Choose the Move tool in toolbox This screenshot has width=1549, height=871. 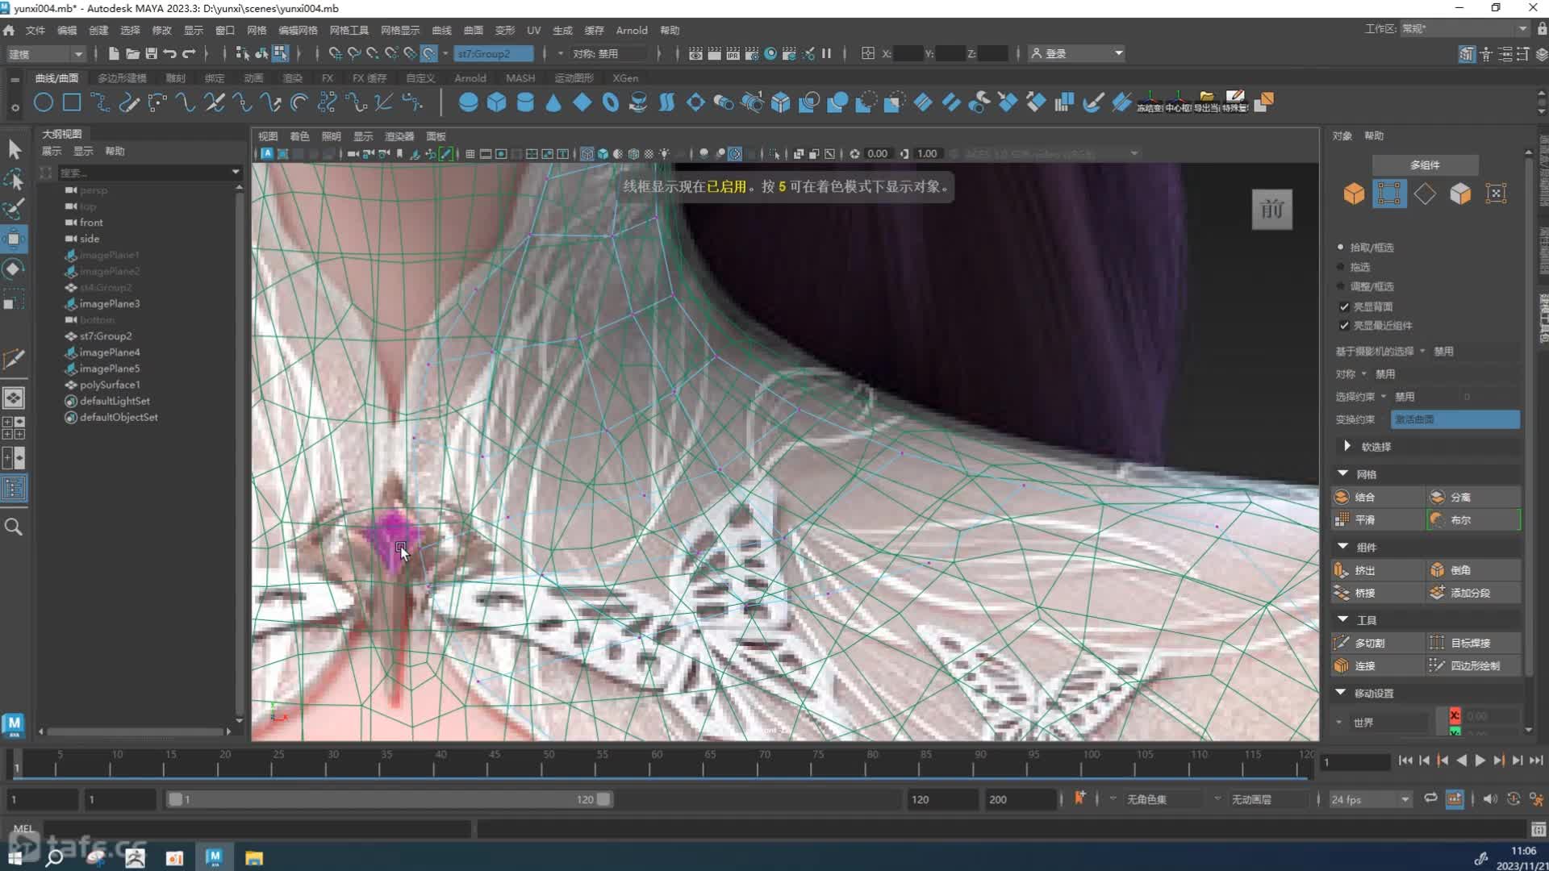tap(14, 239)
